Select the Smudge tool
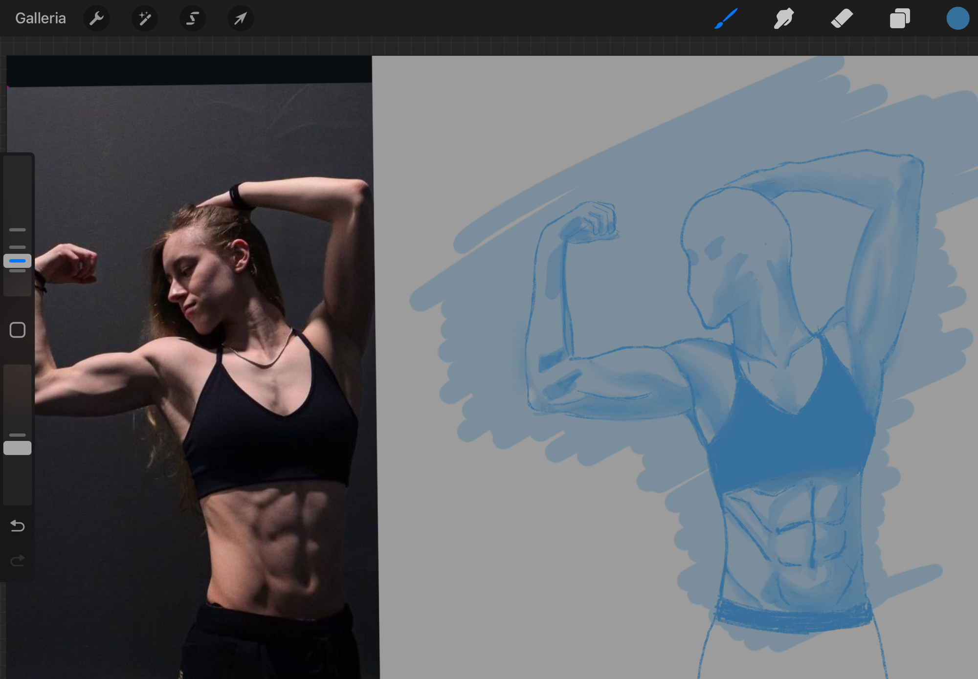Viewport: 978px width, 679px height. (x=784, y=19)
